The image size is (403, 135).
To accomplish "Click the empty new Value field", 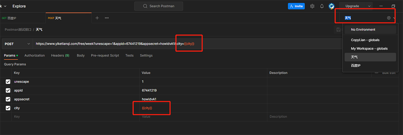I will [203, 117].
